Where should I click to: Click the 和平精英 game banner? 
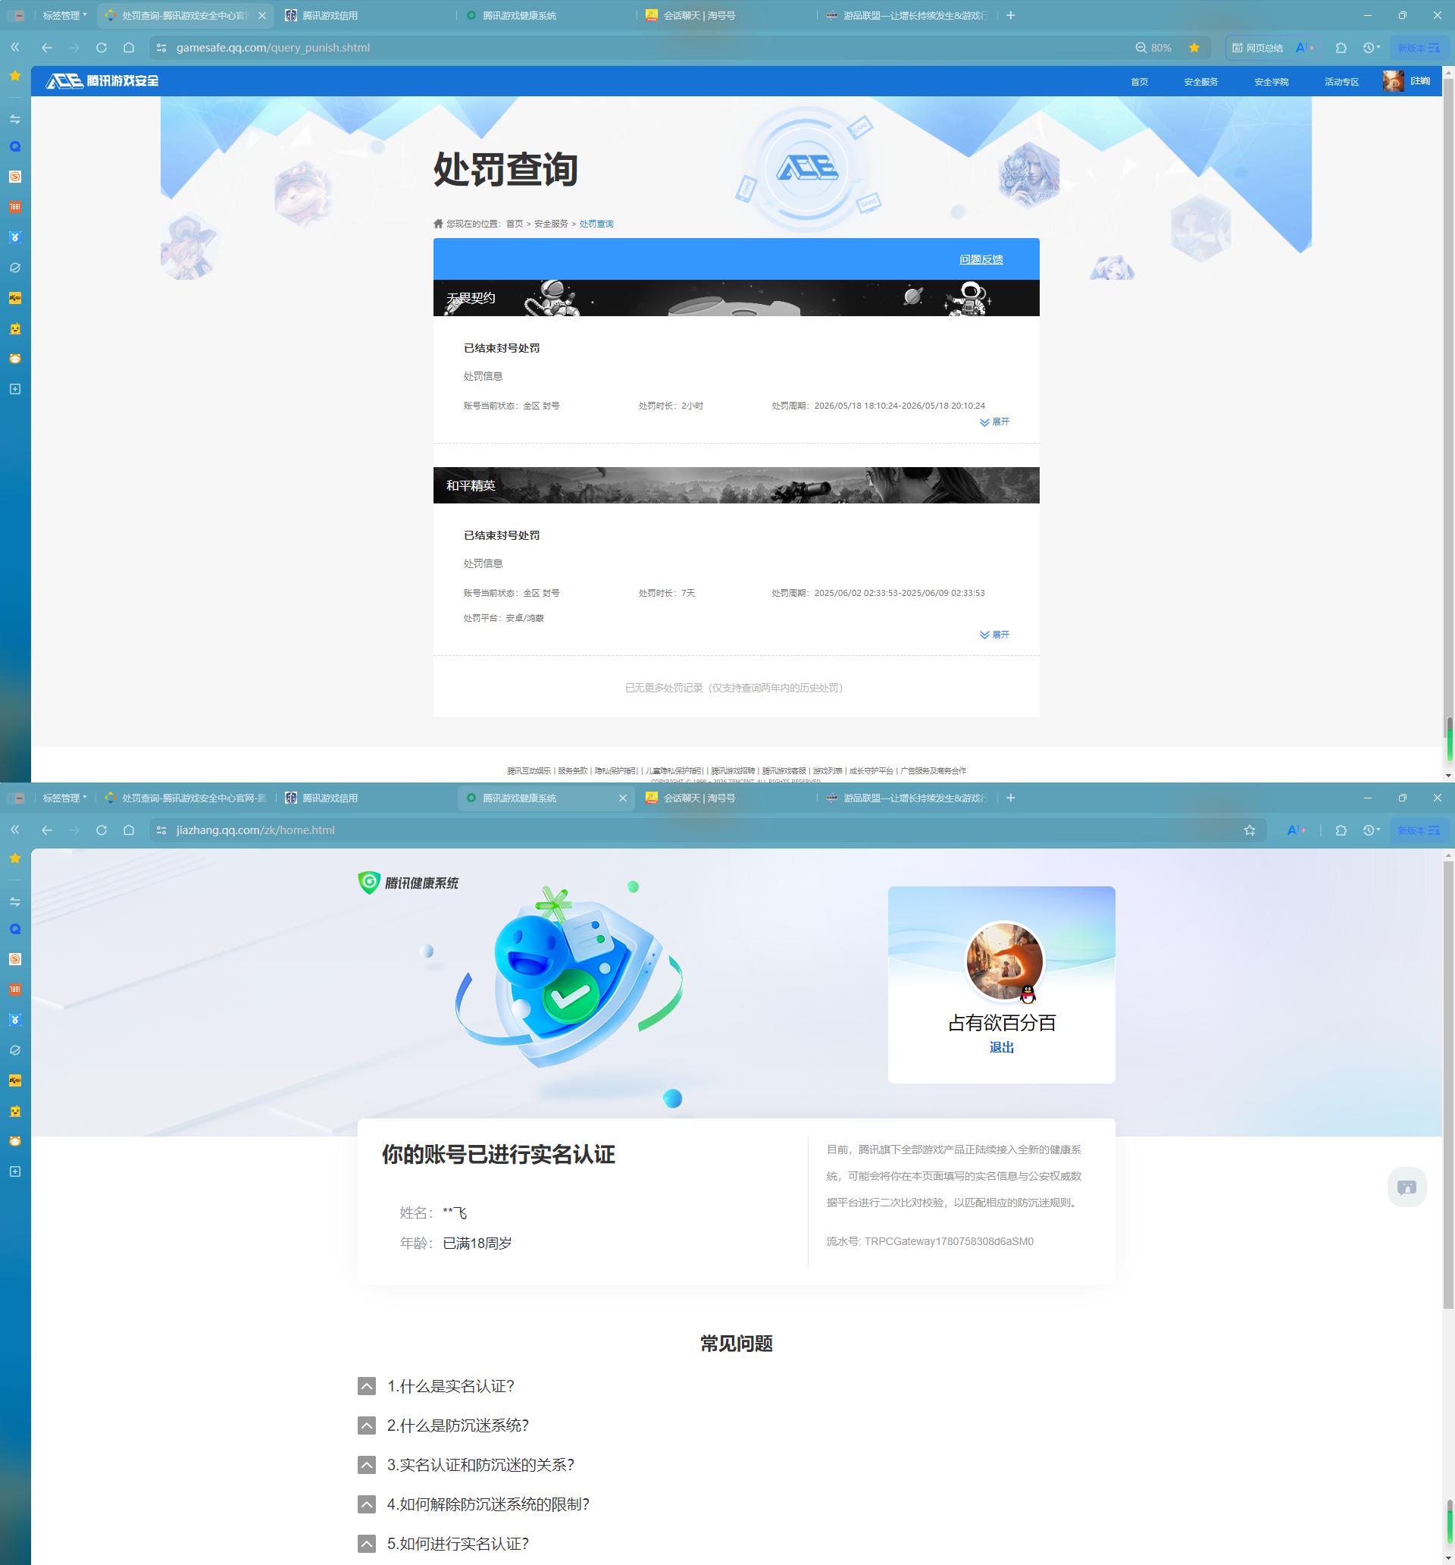[736, 486]
